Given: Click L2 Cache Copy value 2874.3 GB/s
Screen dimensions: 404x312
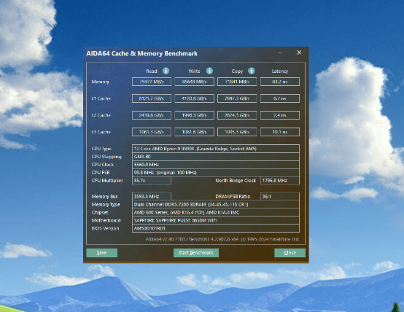Looking at the screenshot, I should 237,115.
